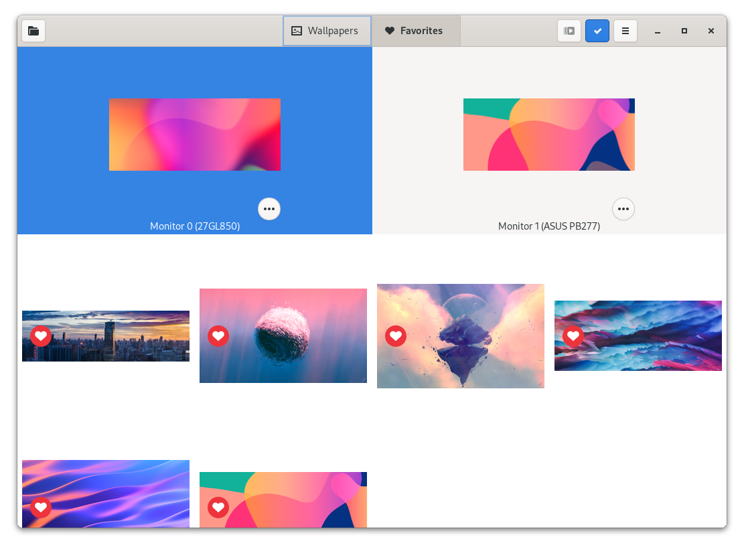Minimize the wallpaper application window
744x547 pixels.
658,31
